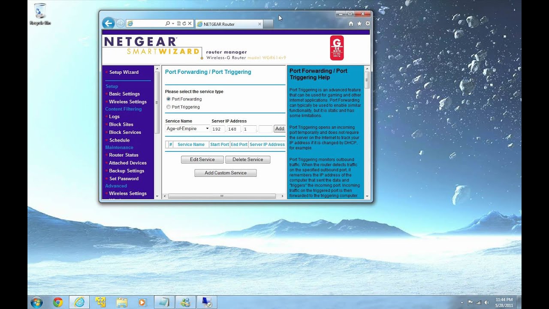Open the Service Name dropdown showing Age-of-Empire
Image resolution: width=549 pixels, height=309 pixels.
pos(187,128)
